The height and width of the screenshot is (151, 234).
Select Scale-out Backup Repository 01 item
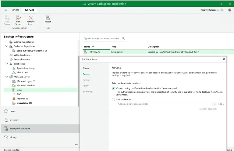[x=32, y=51]
